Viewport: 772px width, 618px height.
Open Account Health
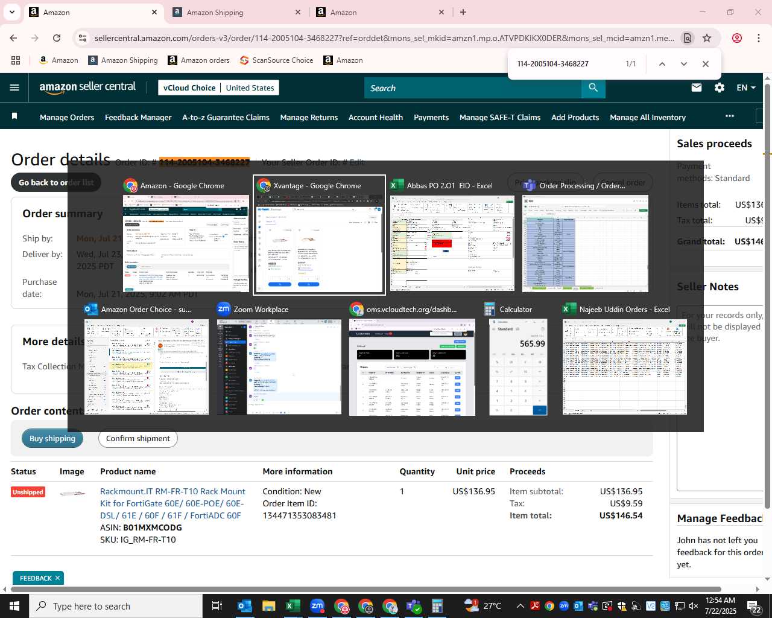(376, 118)
